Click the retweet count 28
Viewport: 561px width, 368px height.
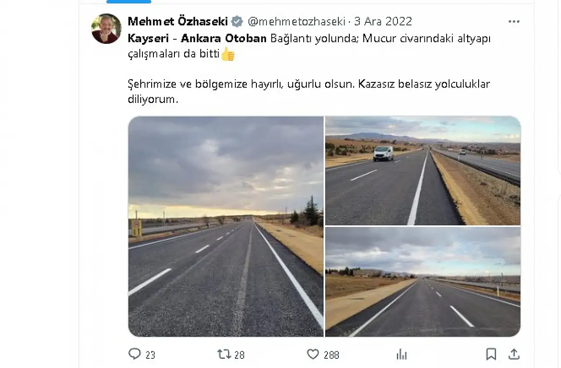click(x=239, y=355)
